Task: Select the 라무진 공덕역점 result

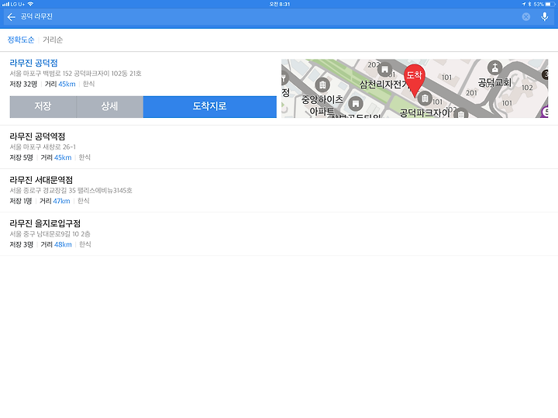Action: coord(279,147)
